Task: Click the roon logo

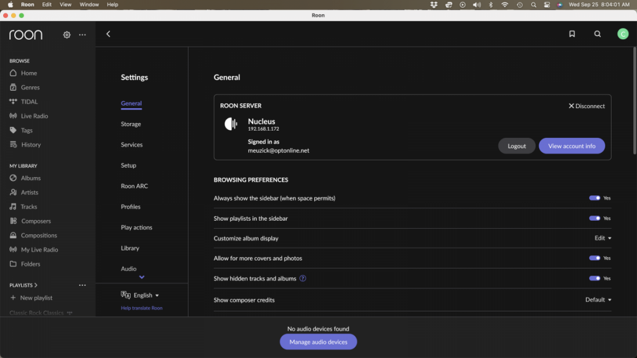Action: tap(26, 35)
